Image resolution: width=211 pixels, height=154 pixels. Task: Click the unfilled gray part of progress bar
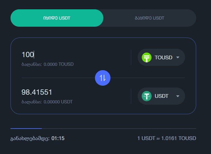[119, 128]
